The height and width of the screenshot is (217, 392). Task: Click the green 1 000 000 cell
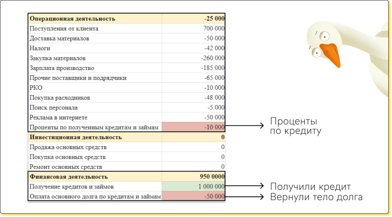coord(193,186)
